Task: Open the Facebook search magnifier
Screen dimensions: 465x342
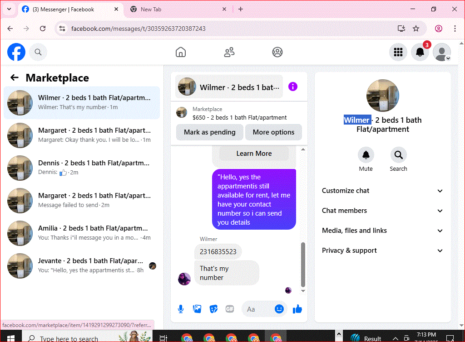Action: point(38,52)
